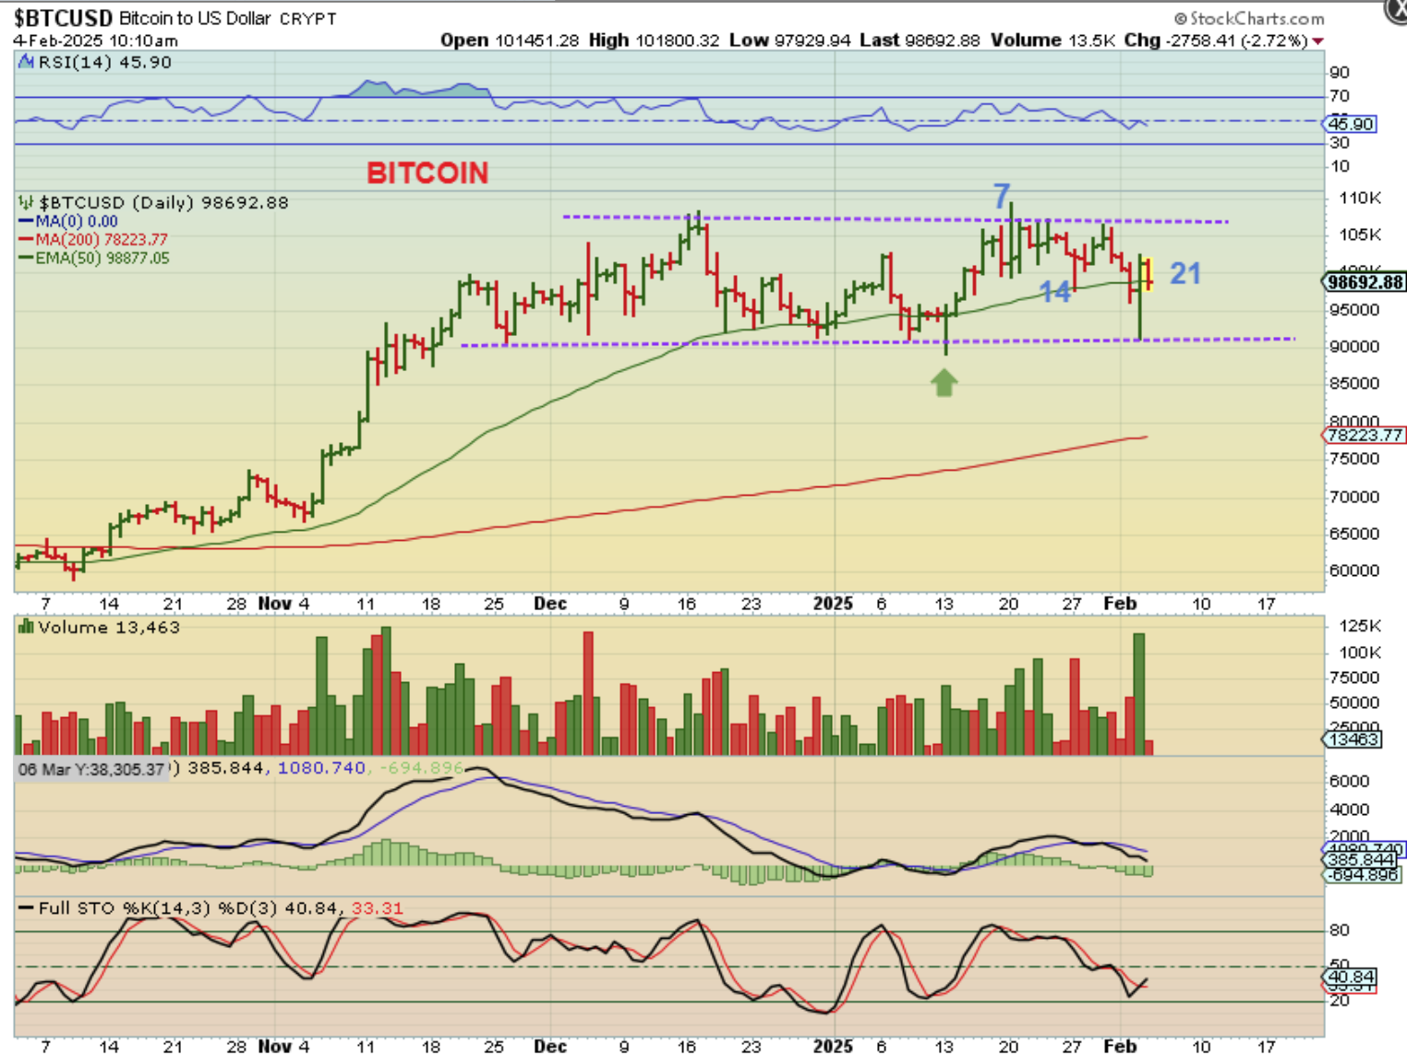
Task: Click the CRYPT exchange label
Action: (x=308, y=19)
